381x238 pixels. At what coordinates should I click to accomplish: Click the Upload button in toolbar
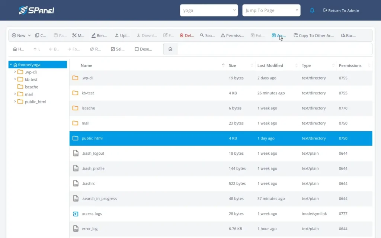click(x=122, y=35)
